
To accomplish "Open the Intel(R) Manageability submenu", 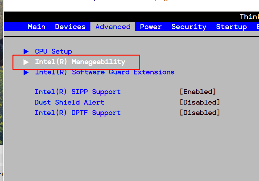I will (80, 62).
